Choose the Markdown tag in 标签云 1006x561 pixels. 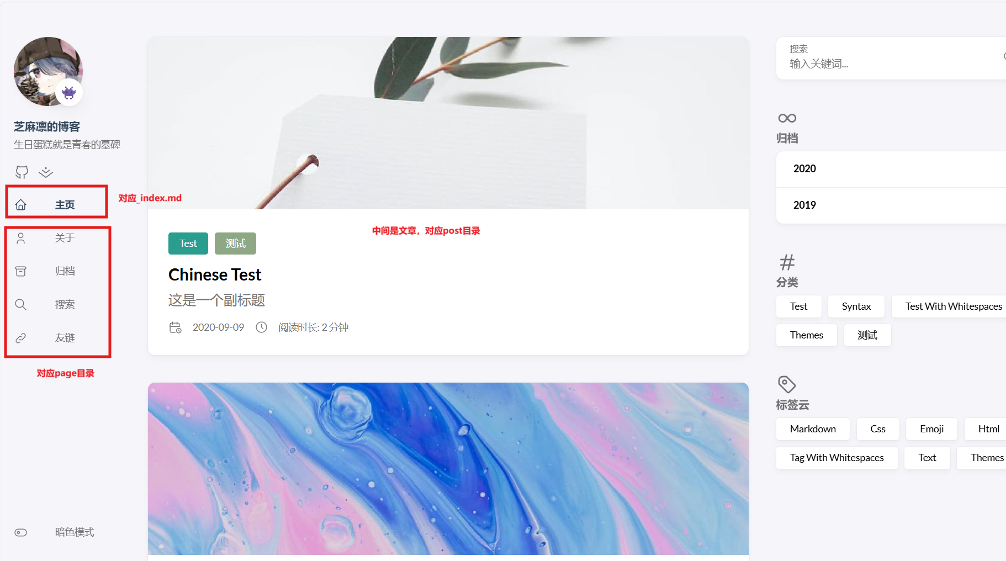pyautogui.click(x=813, y=429)
